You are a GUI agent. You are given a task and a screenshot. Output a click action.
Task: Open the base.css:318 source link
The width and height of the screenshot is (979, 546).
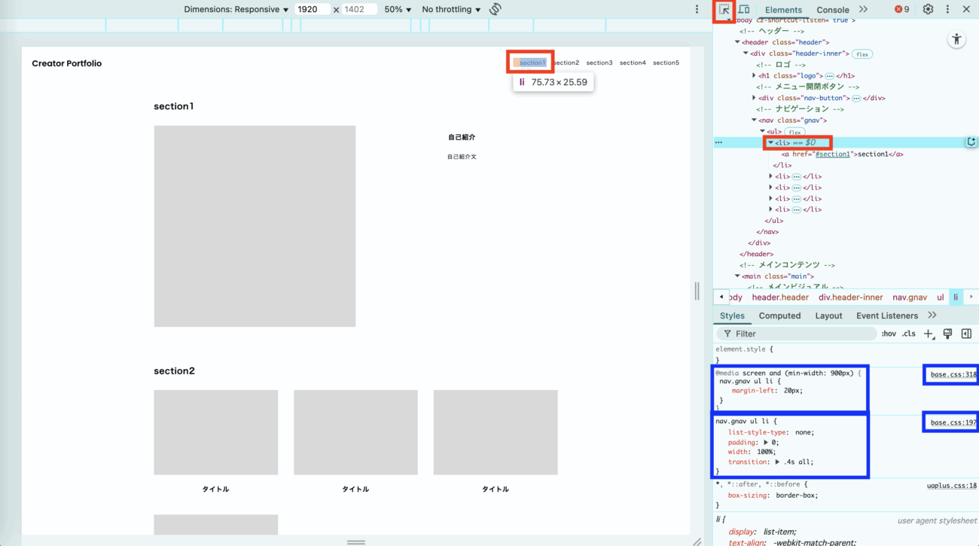coord(953,374)
